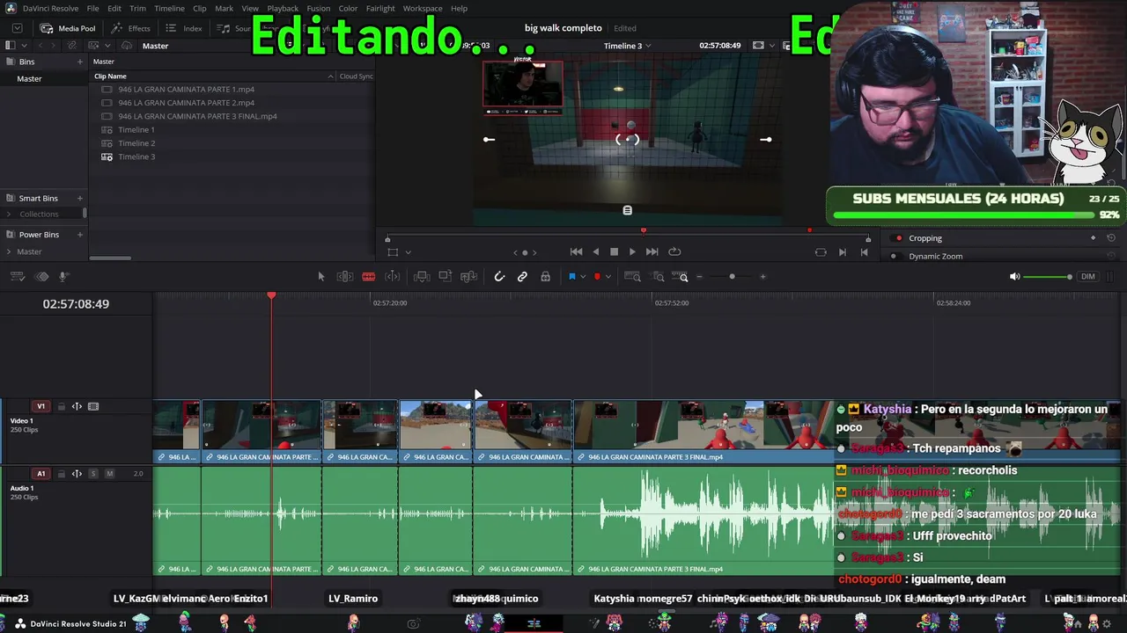Add a new Smart Bin
This screenshot has width=1127, height=633.
coord(79,199)
